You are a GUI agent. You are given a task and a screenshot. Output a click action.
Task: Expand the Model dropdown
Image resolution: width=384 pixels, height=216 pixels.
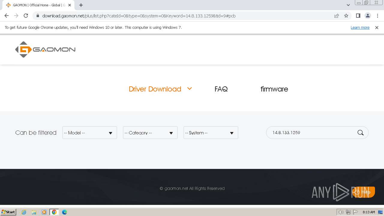tap(90, 133)
